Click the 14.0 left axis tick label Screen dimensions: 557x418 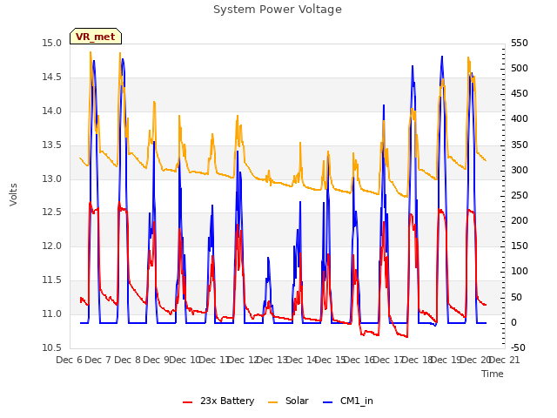pyautogui.click(x=52, y=111)
